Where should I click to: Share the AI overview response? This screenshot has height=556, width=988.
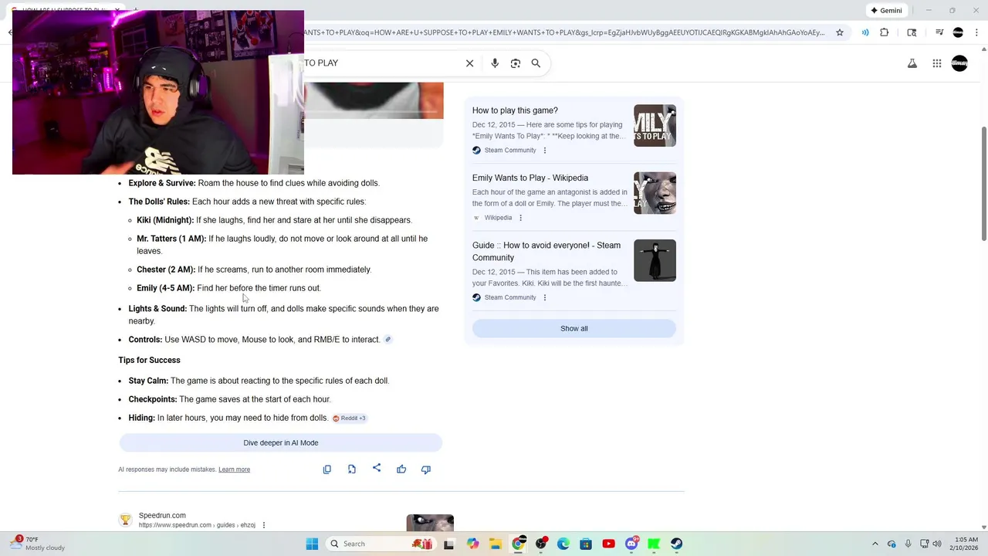click(x=377, y=468)
